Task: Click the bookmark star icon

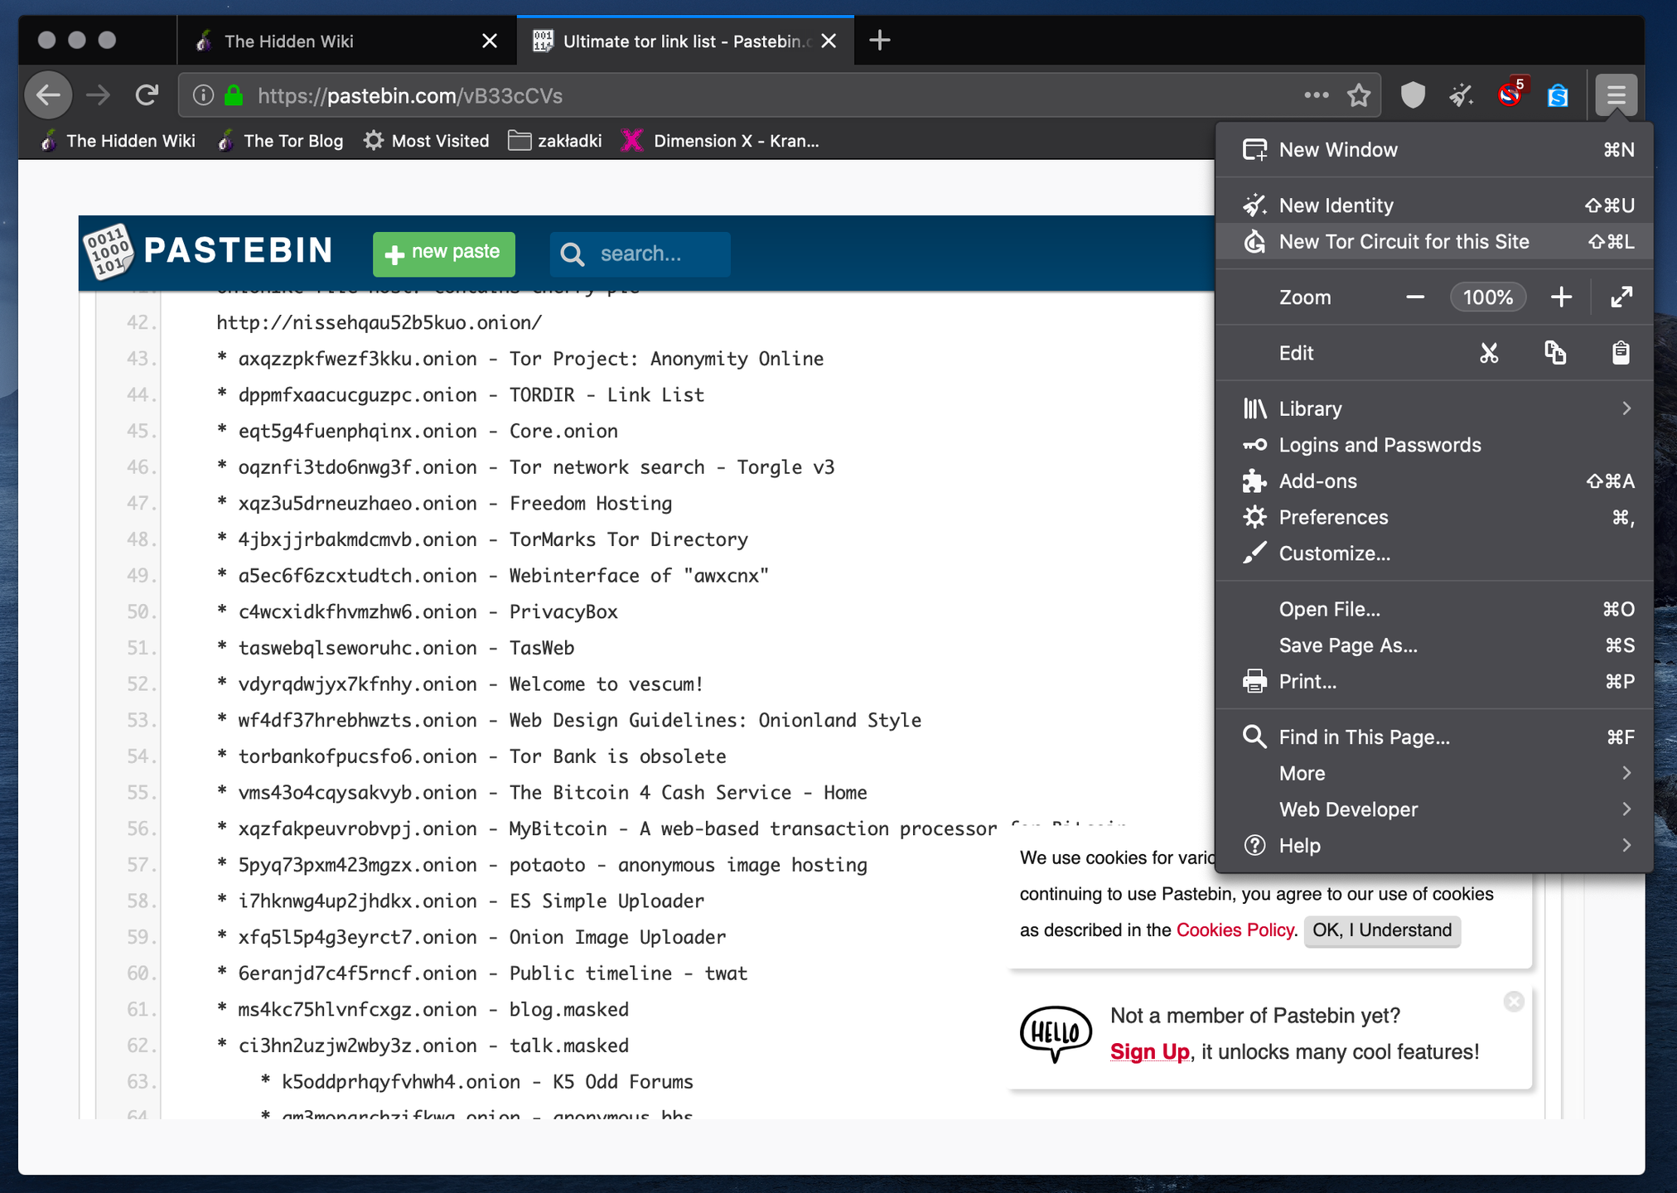Action: [x=1359, y=95]
